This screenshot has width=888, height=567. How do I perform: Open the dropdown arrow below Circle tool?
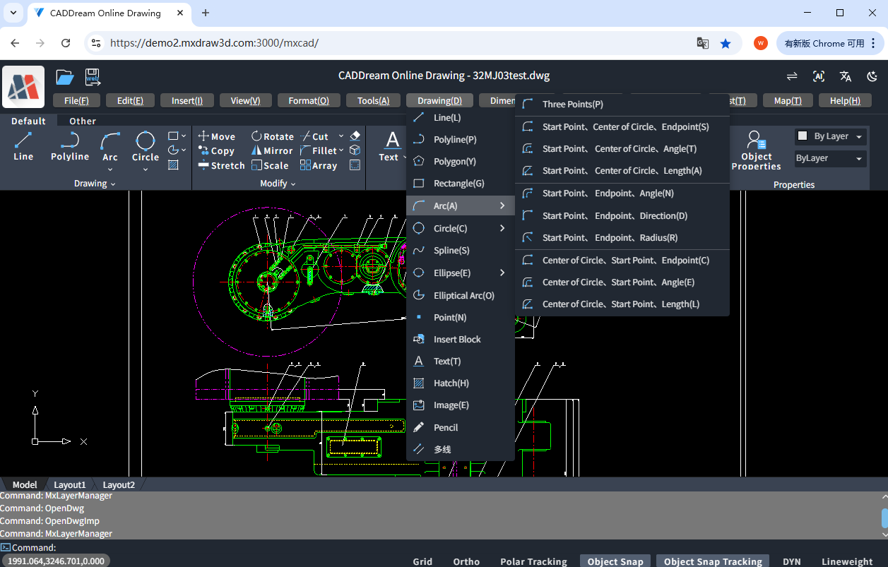[146, 169]
